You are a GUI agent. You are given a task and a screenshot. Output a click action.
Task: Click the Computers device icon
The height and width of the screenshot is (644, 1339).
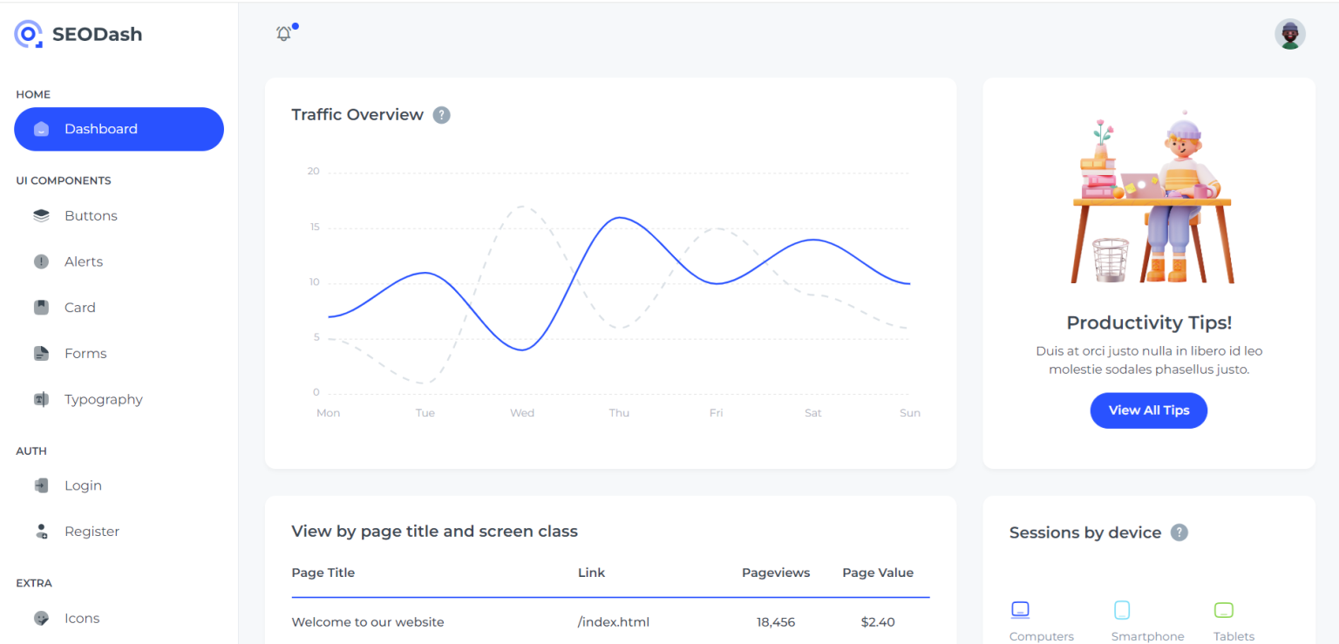(x=1020, y=610)
